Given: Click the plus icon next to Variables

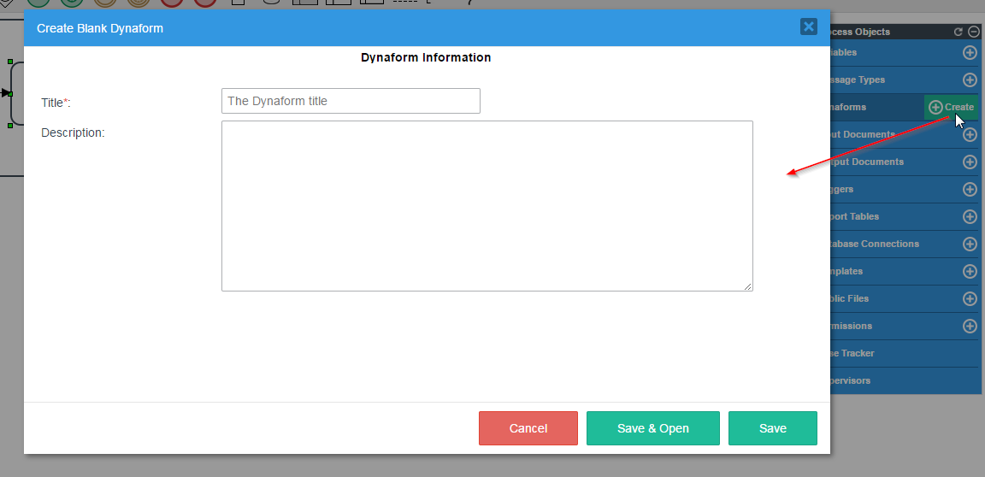Looking at the screenshot, I should [x=970, y=52].
